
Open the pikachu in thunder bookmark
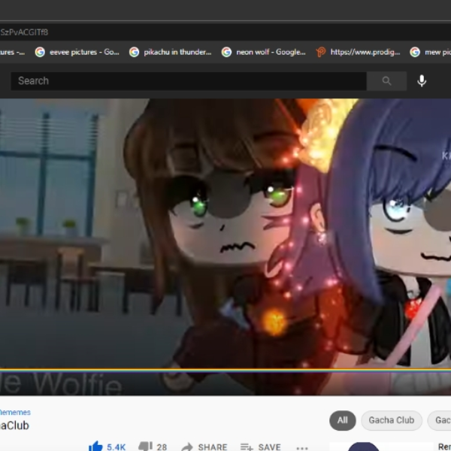tap(171, 52)
